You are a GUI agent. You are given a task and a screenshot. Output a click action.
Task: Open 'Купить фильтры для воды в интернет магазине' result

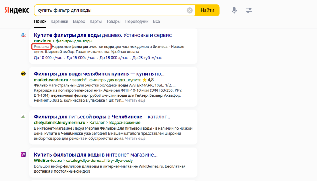tap(96, 155)
